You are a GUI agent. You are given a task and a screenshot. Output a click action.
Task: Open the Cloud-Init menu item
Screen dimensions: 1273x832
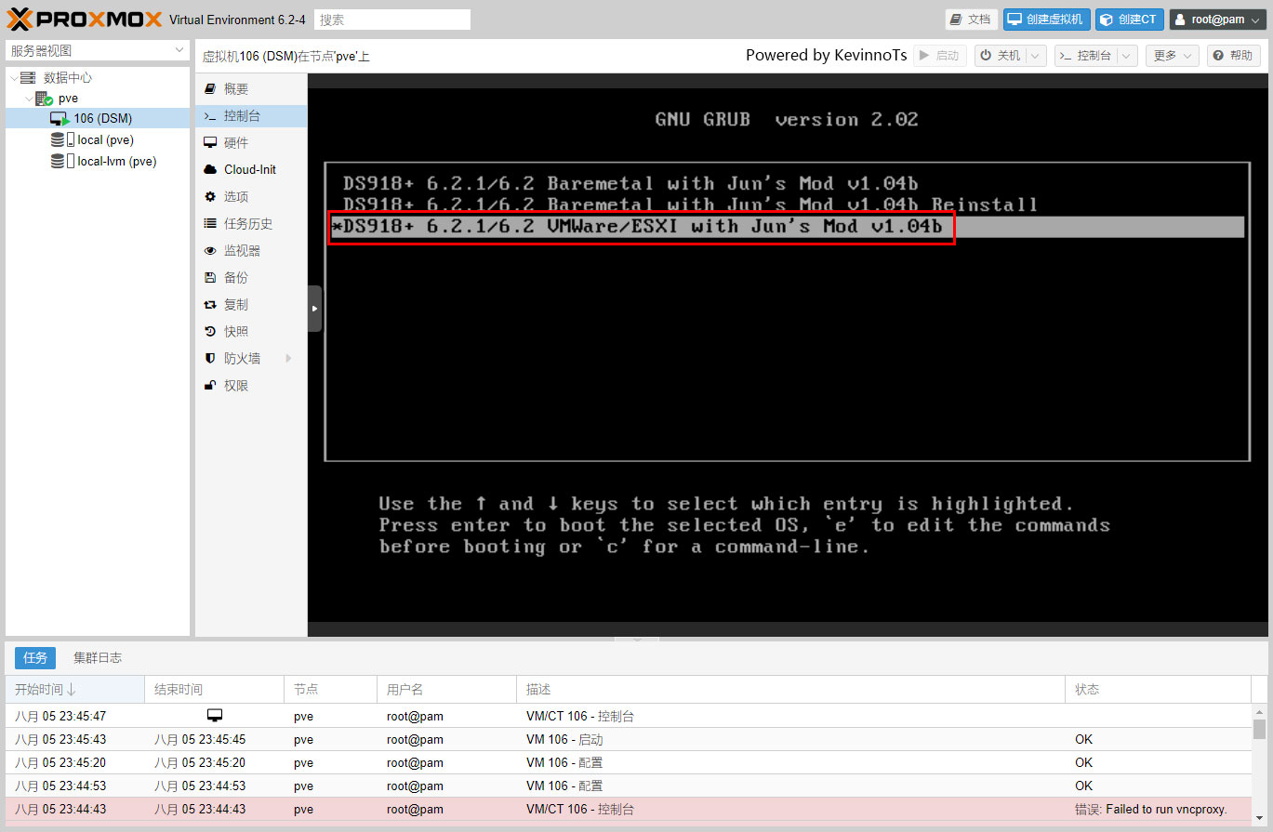(x=251, y=170)
